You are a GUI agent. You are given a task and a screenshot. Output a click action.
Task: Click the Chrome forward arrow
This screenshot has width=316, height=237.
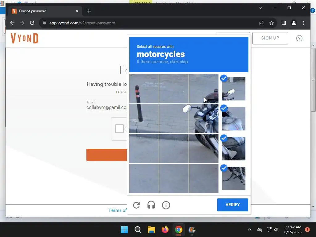point(22,23)
